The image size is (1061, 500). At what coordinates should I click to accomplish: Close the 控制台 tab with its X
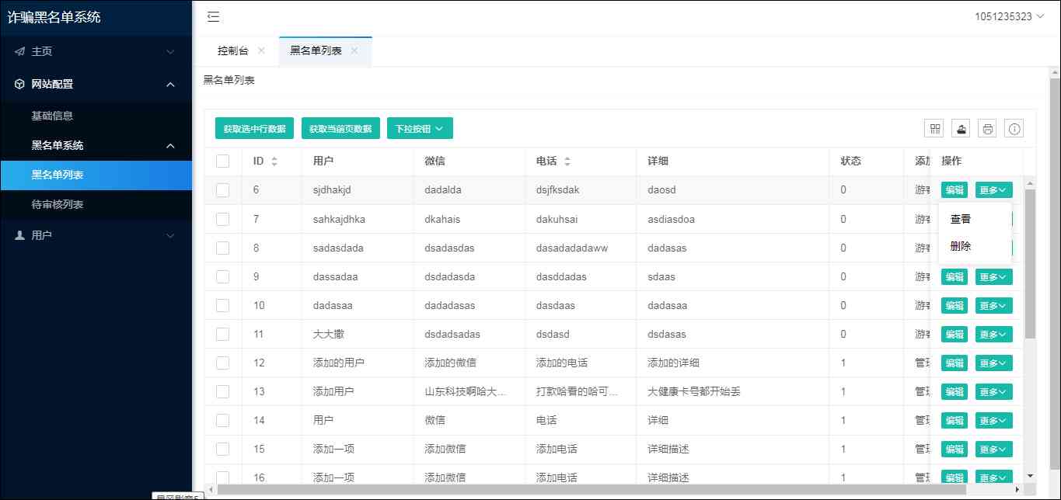tap(261, 50)
